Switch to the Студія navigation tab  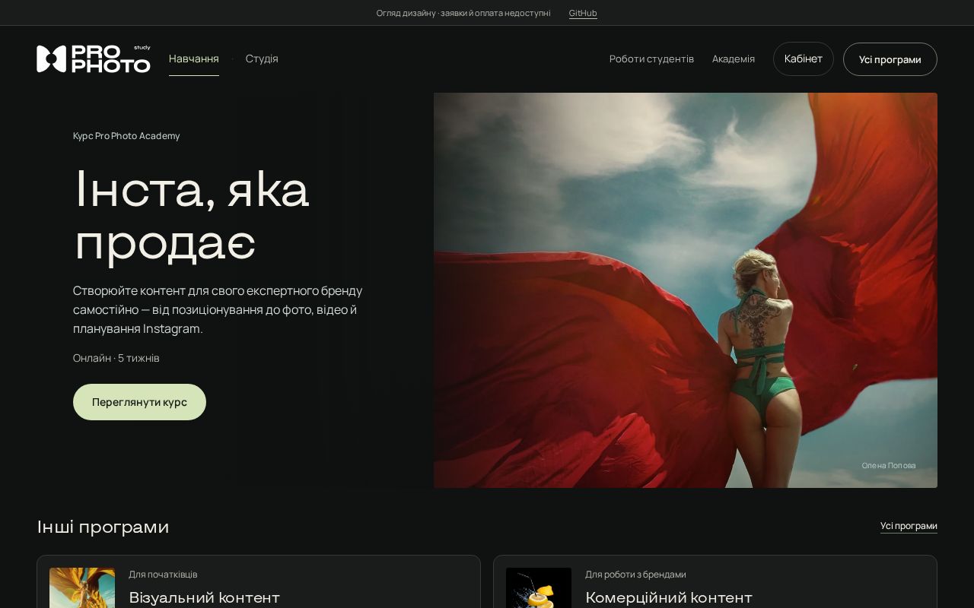(262, 59)
